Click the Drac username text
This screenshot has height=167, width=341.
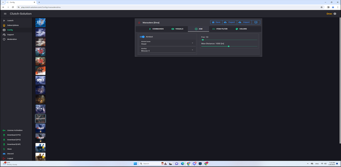pyautogui.click(x=329, y=14)
